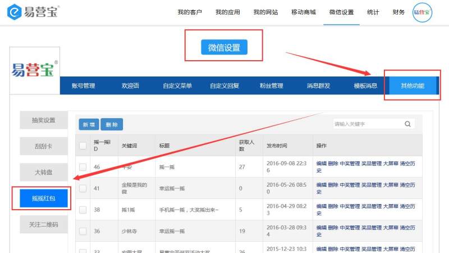Click date cell 2016-09-08 22:36
This screenshot has width=449, height=253.
(287, 167)
